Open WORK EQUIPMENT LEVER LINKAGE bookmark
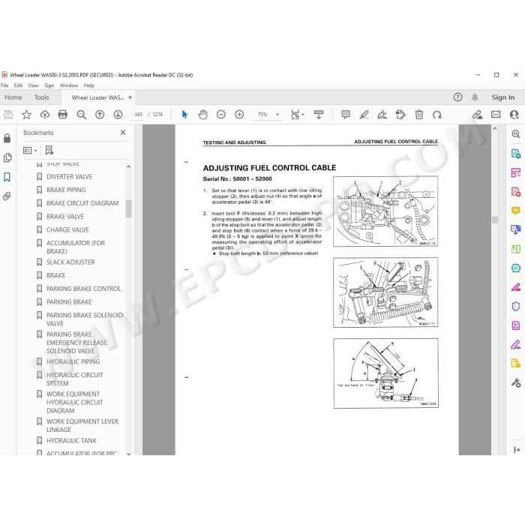This screenshot has width=525, height=525. [82, 425]
